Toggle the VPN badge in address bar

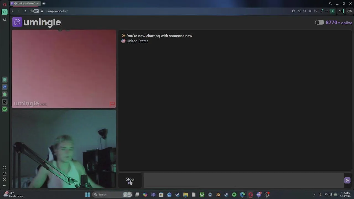pyautogui.click(x=36, y=11)
